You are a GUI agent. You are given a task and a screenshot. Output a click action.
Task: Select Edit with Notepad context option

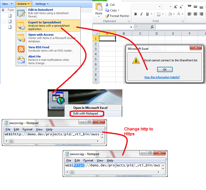[93, 114]
